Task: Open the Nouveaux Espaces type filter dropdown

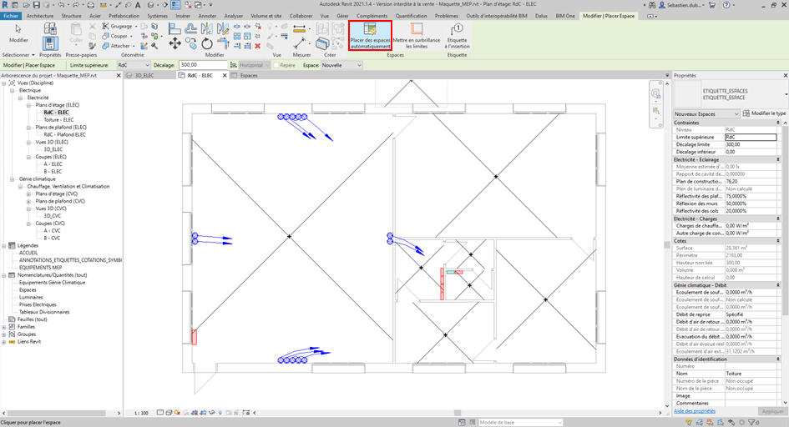Action: (736, 113)
